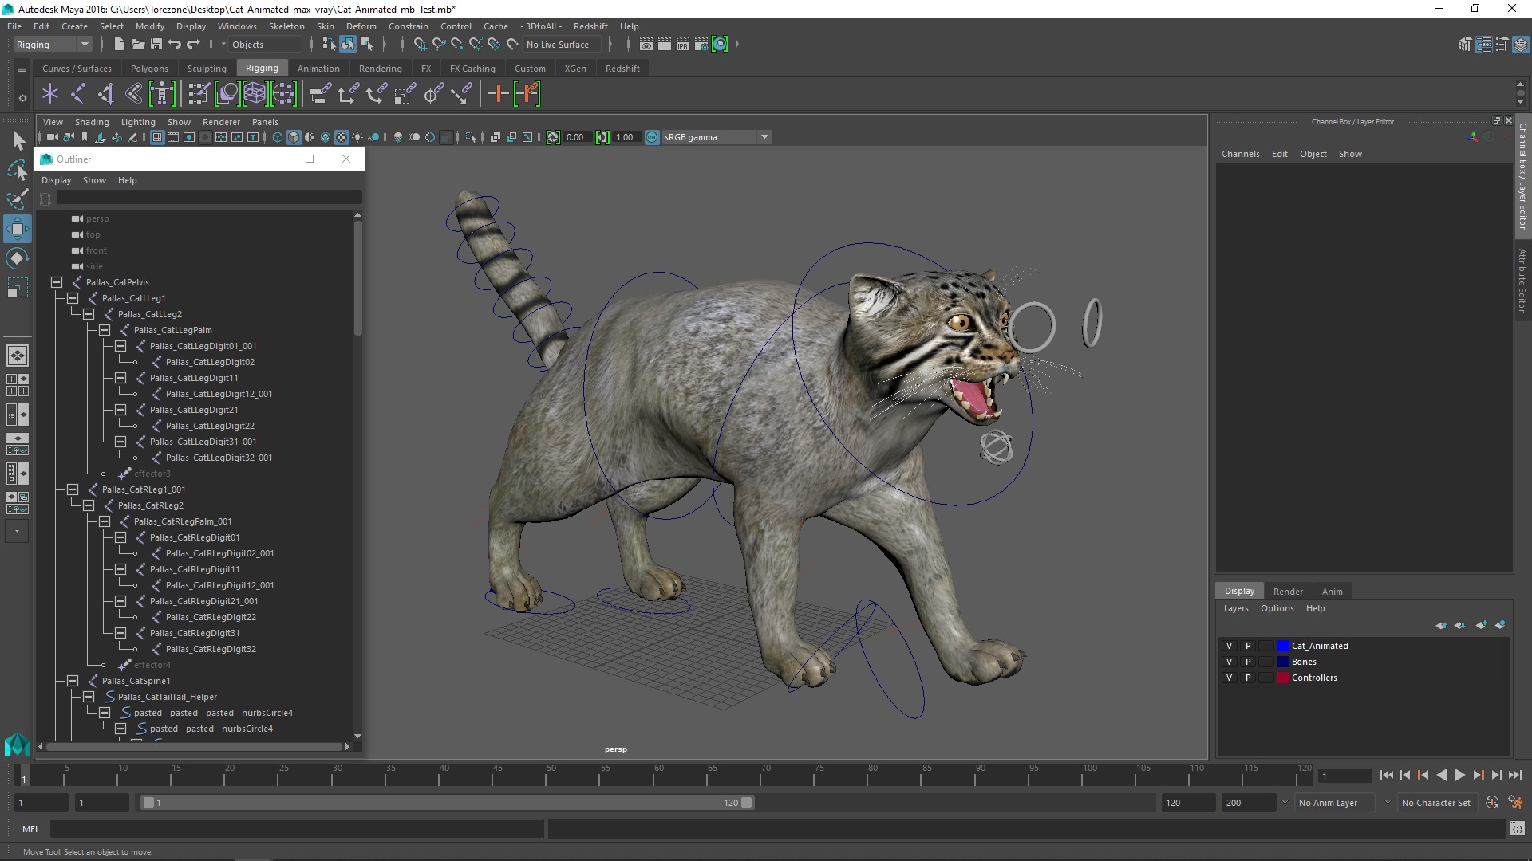Viewport: 1532px width, 861px height.
Task: Open Outliner Display menu
Action: click(56, 180)
